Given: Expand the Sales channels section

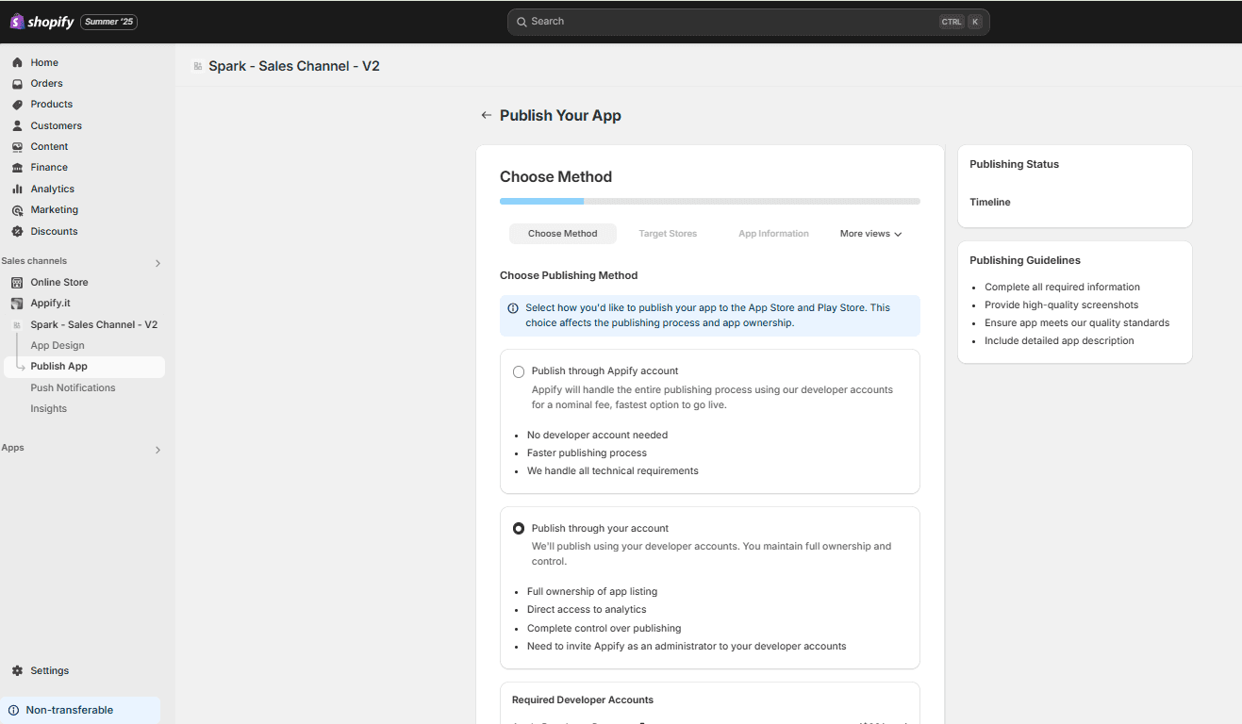Looking at the screenshot, I should point(157,261).
